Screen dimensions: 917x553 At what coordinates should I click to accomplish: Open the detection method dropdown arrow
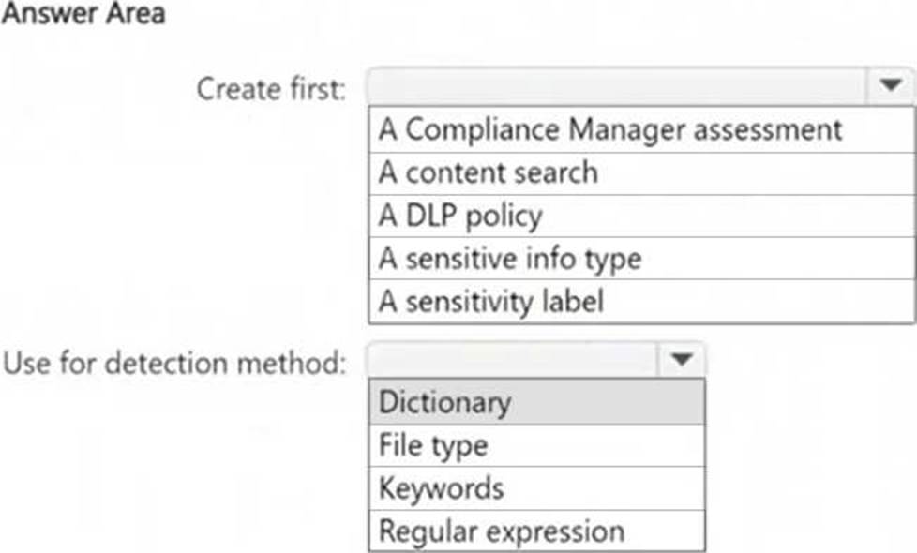tap(682, 360)
